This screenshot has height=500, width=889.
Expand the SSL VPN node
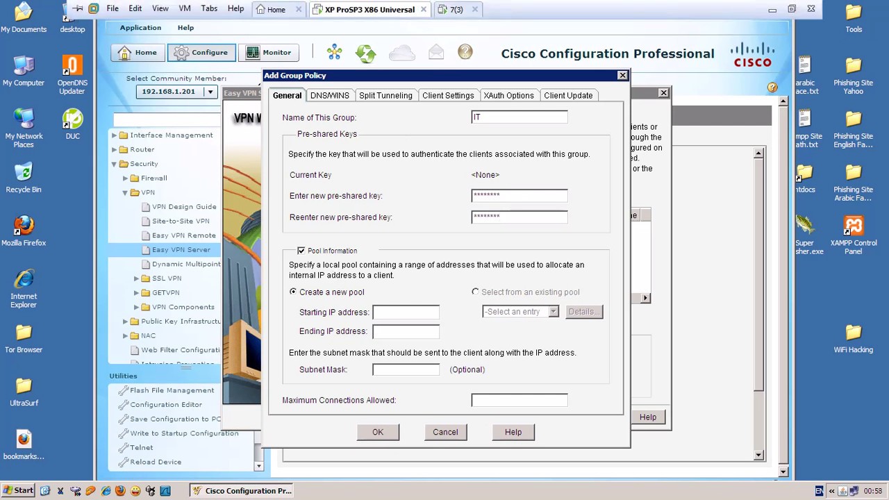click(136, 278)
